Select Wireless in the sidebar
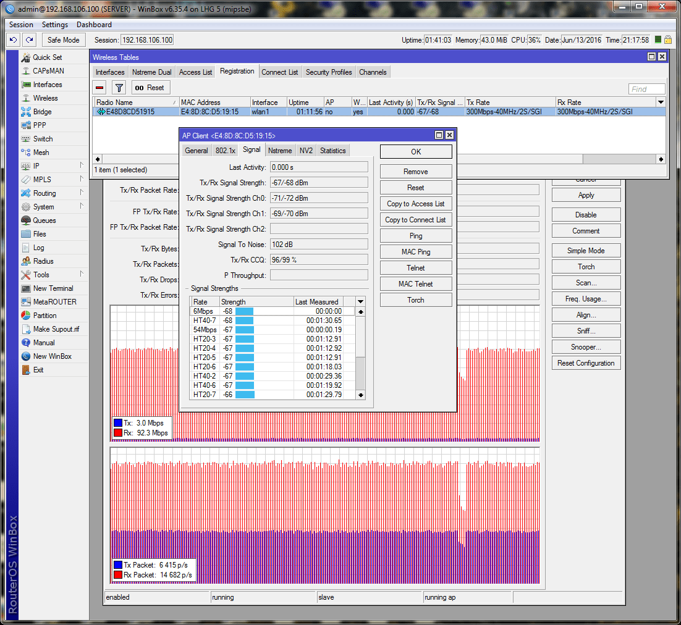 45,98
